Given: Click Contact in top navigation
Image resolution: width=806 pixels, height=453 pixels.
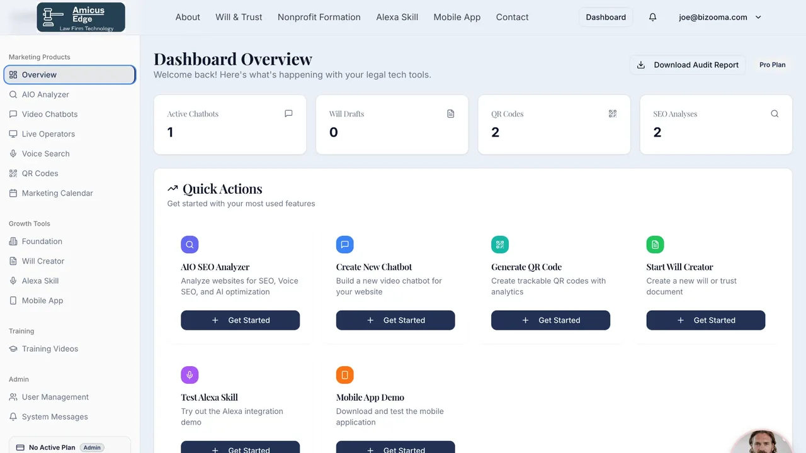Looking at the screenshot, I should 512,17.
